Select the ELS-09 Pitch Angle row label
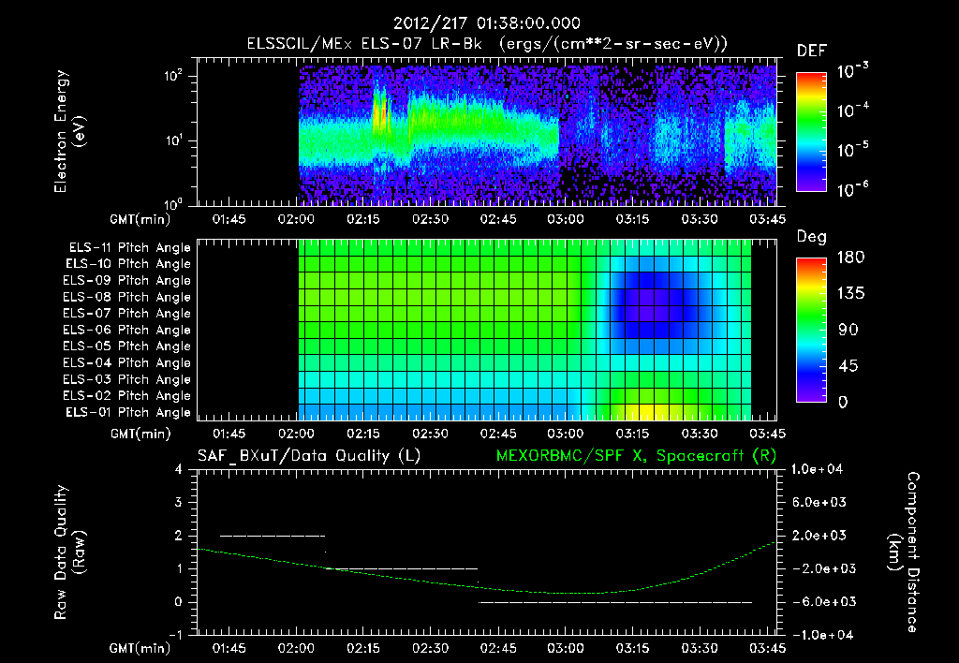 pyautogui.click(x=126, y=281)
